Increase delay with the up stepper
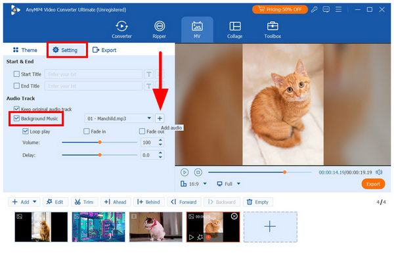This screenshot has width=394, height=257. click(161, 152)
